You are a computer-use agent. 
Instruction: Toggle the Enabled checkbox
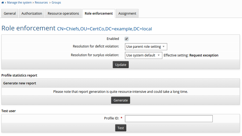[x=127, y=39]
